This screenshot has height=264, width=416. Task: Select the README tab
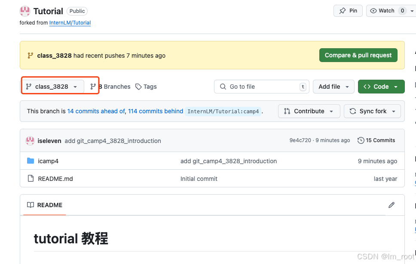click(x=45, y=205)
